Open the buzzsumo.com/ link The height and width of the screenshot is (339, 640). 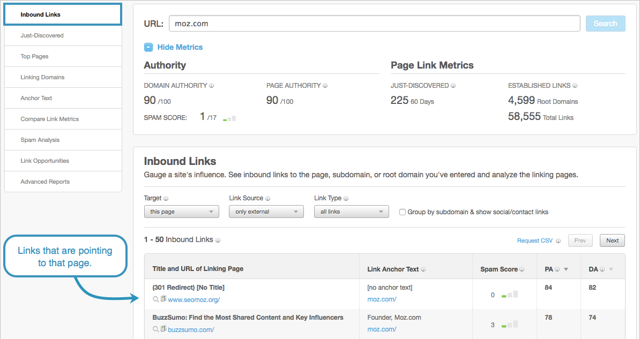tap(191, 329)
